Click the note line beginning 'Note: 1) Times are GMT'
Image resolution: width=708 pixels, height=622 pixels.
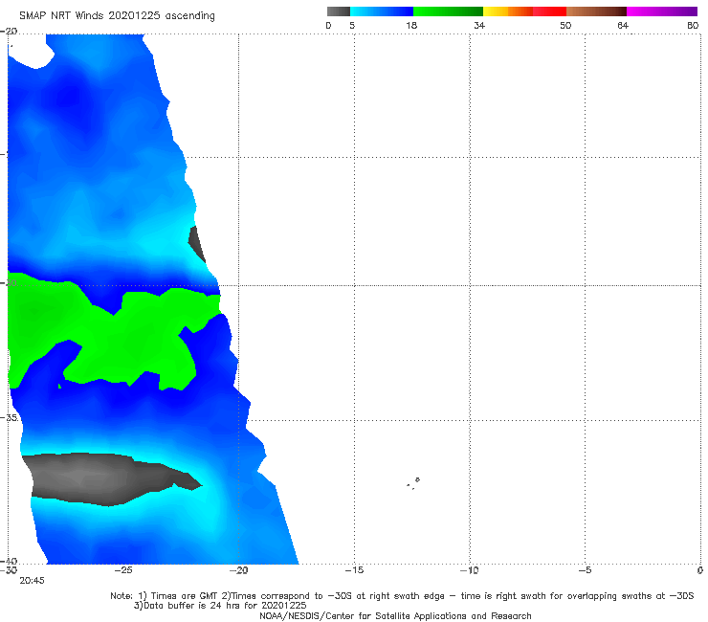[x=402, y=596]
